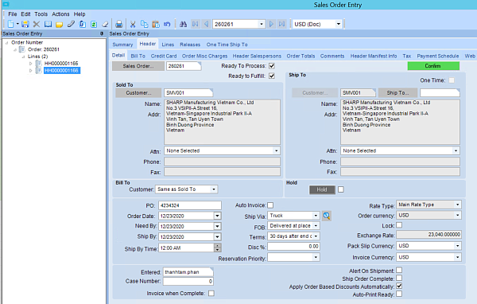Click the New document toolbar icon
The height and width of the screenshot is (304, 477).
(x=10, y=24)
